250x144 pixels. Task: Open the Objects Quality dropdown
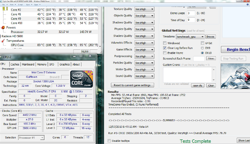144,16
